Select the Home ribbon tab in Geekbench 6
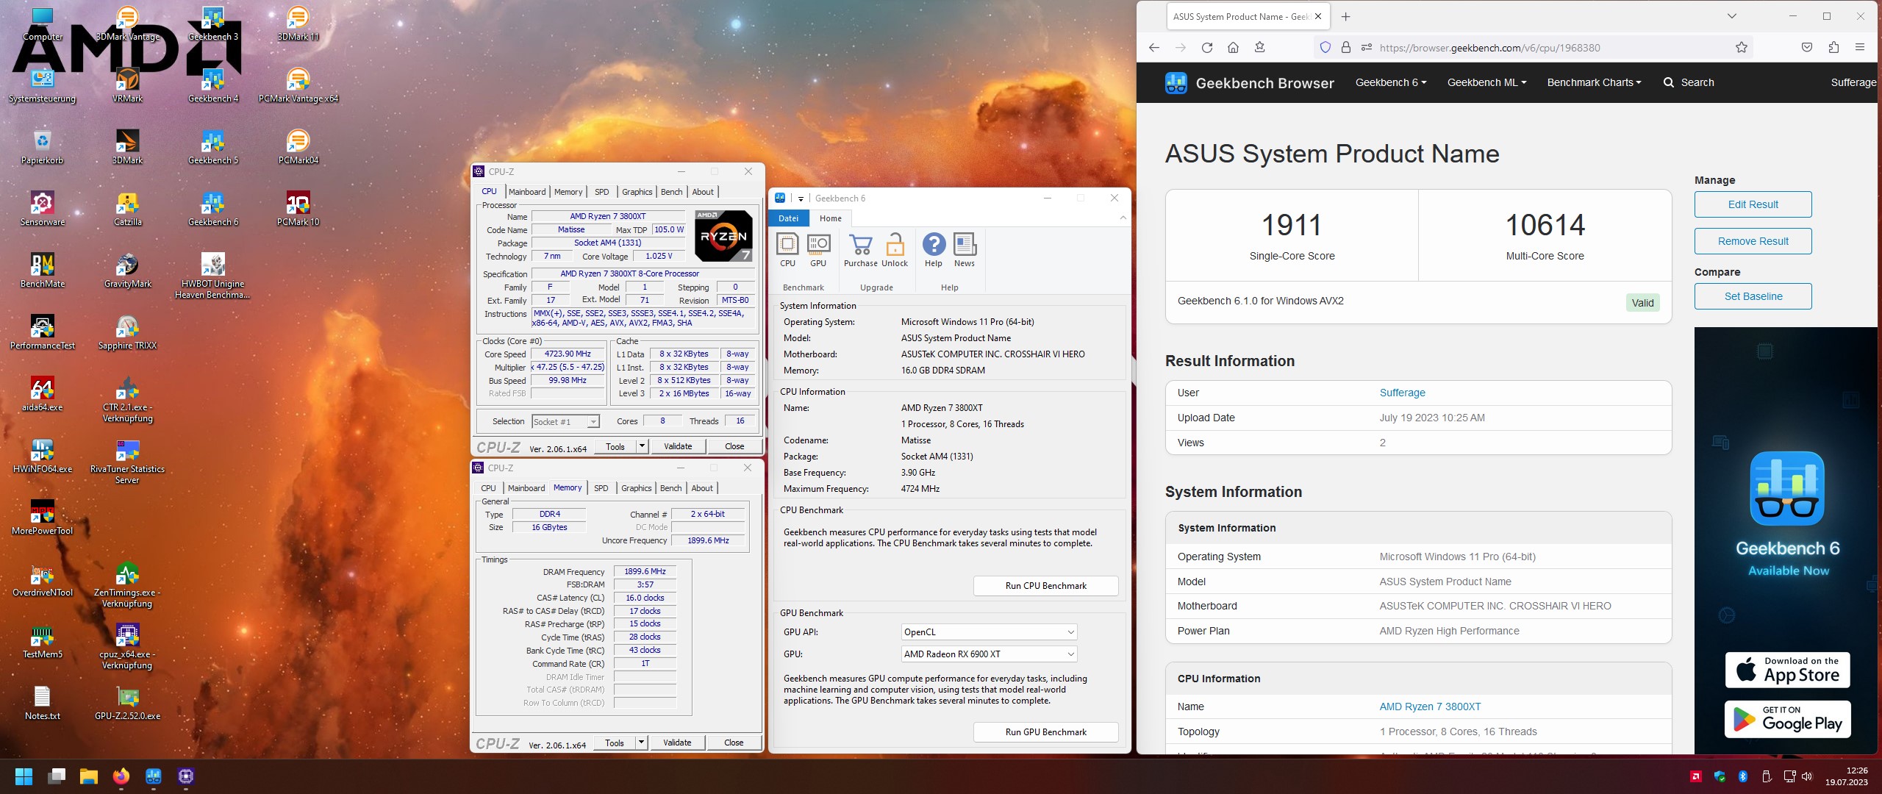The width and height of the screenshot is (1882, 794). [831, 218]
